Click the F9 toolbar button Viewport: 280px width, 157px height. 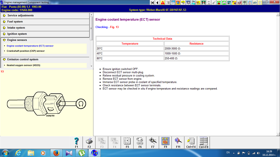click(165, 142)
